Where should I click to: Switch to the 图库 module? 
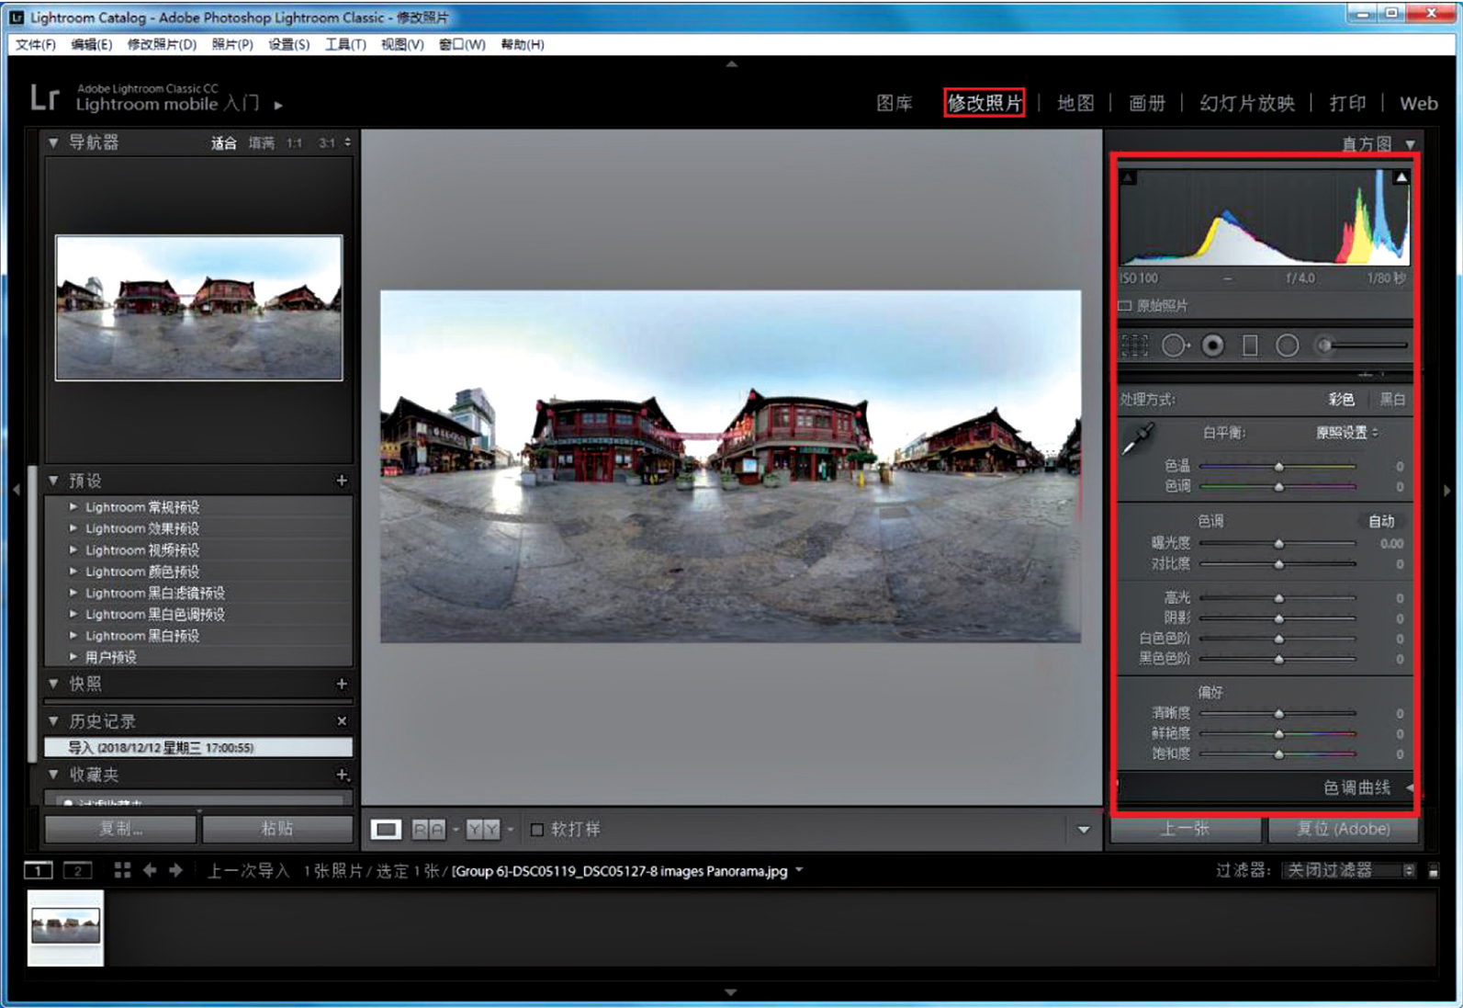(894, 104)
